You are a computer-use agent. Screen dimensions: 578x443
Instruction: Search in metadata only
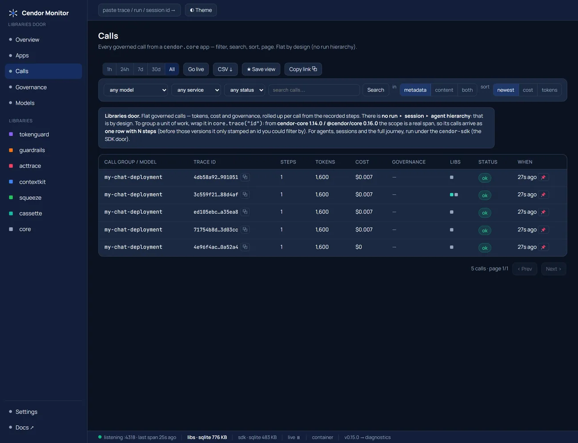[x=415, y=90]
